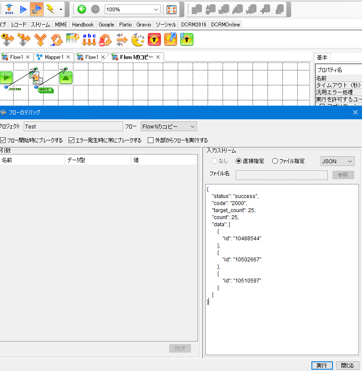
Task: Click the lightning quick-run icon
Action: (x=50, y=9)
